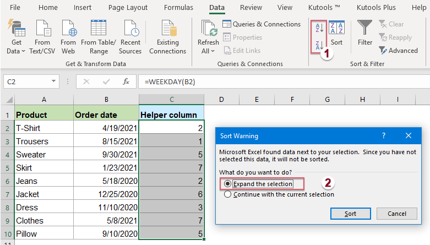Open the Refresh All dropdown
The image size is (430, 245).
coord(208,51)
